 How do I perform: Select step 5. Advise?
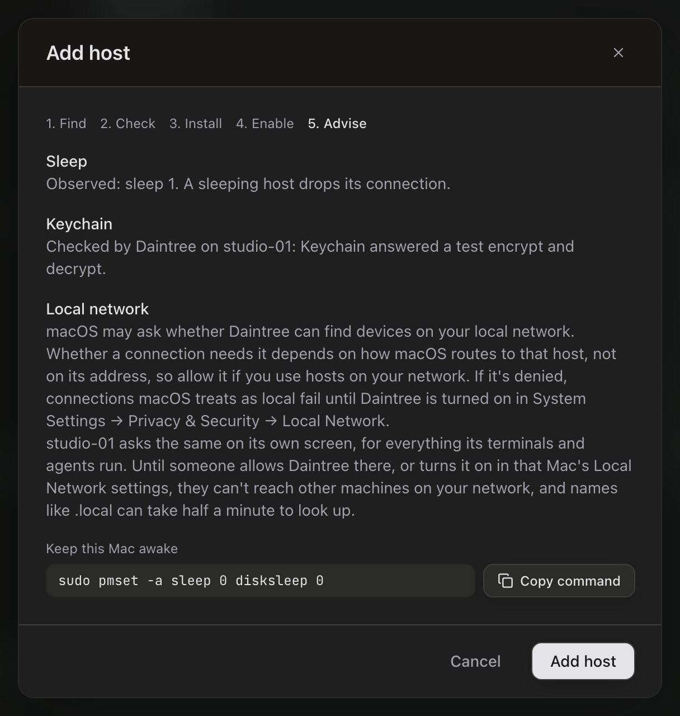coord(337,124)
